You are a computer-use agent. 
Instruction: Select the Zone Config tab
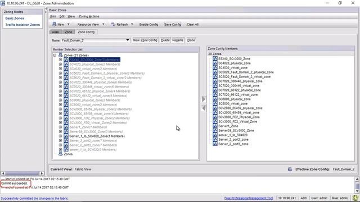(86, 32)
